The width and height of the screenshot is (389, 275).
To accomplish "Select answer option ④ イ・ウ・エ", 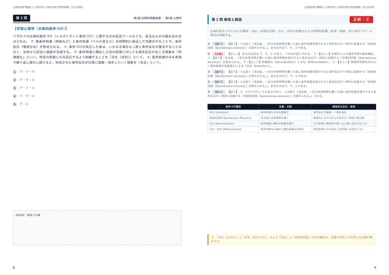I will tap(24, 96).
